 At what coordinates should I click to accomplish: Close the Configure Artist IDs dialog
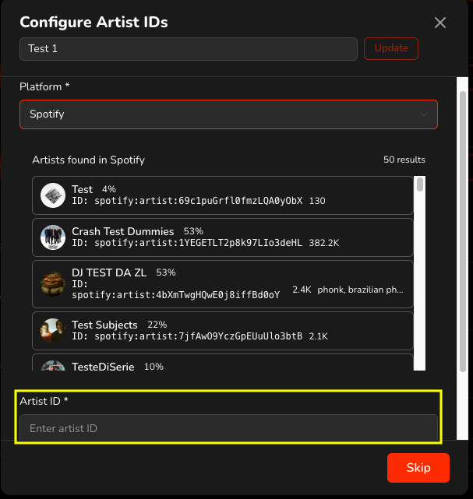point(440,23)
